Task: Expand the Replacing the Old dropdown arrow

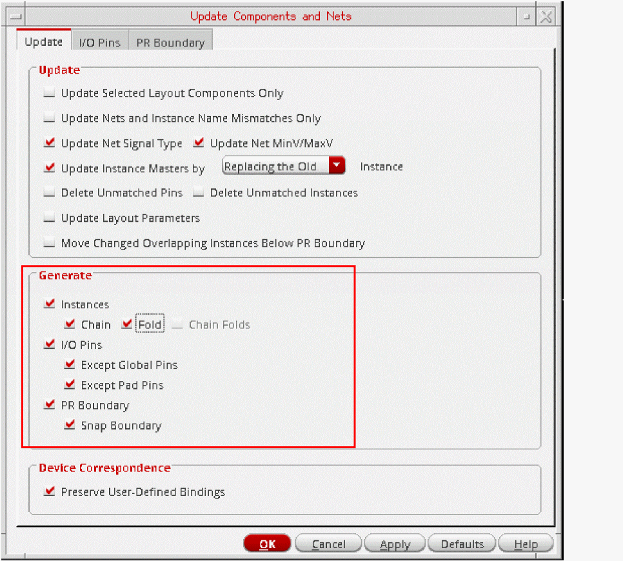Action: pyautogui.click(x=337, y=165)
